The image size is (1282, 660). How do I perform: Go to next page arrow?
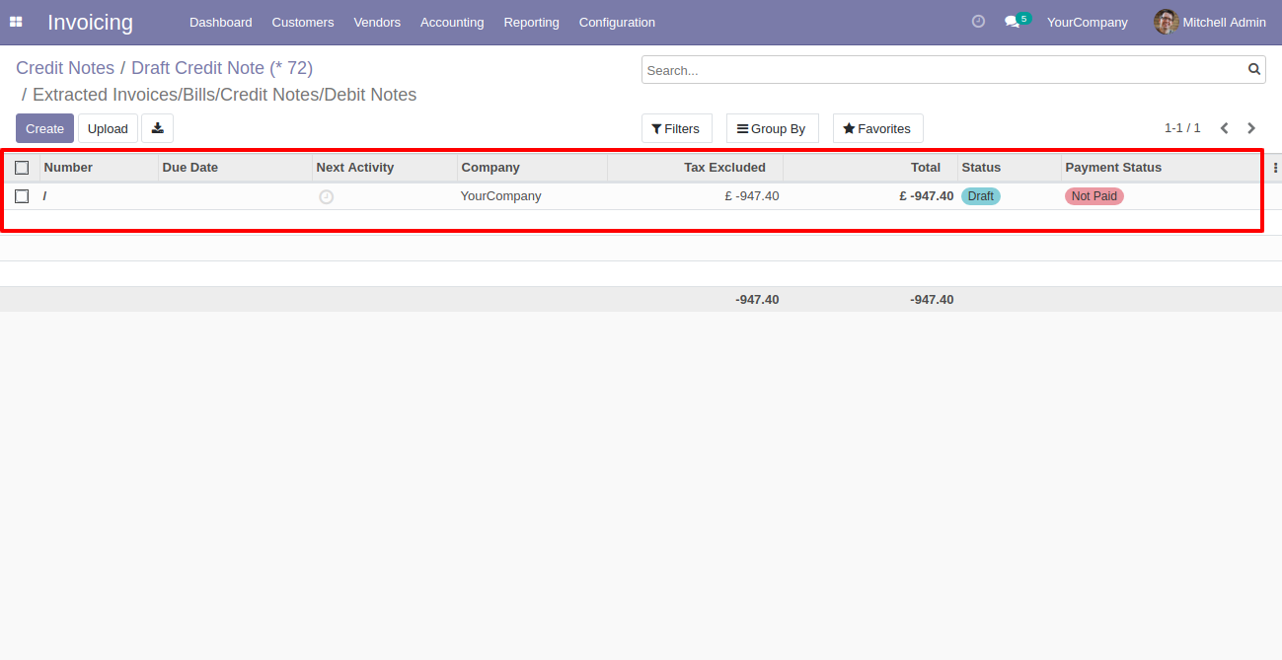(1251, 128)
